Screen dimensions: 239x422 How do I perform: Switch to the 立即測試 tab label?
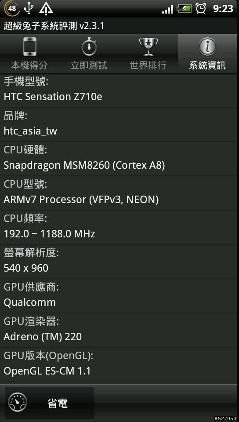tap(89, 65)
